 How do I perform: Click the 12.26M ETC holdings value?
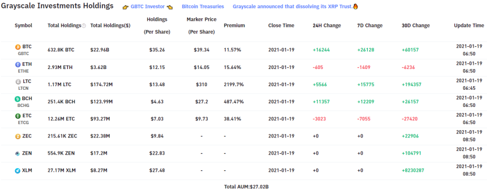coord(61,119)
